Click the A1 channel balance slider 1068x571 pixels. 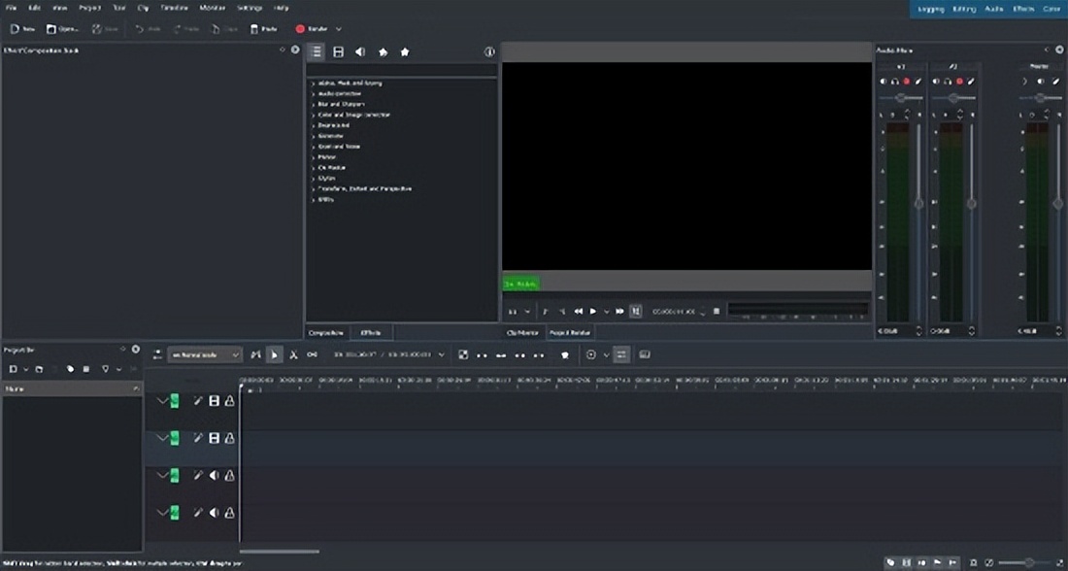(900, 98)
